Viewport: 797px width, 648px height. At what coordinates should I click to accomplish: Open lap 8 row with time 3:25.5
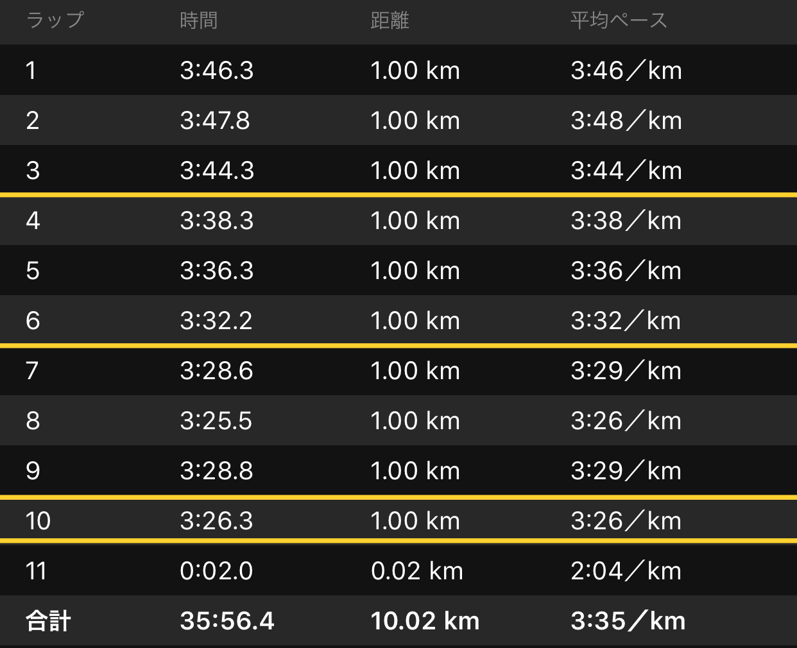point(398,420)
